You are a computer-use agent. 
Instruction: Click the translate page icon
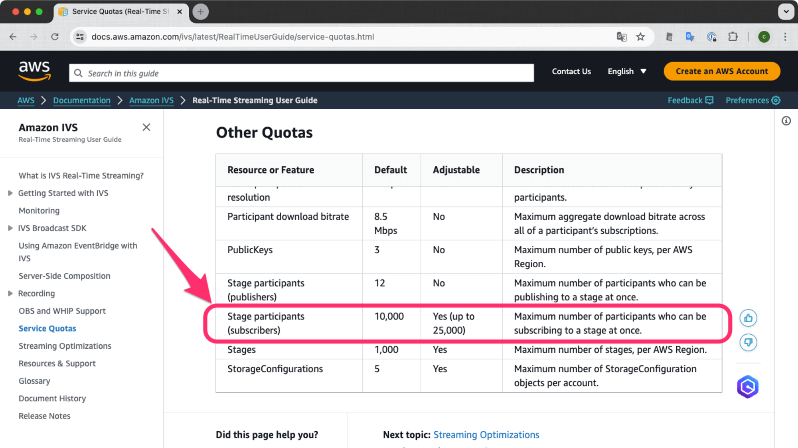[621, 37]
